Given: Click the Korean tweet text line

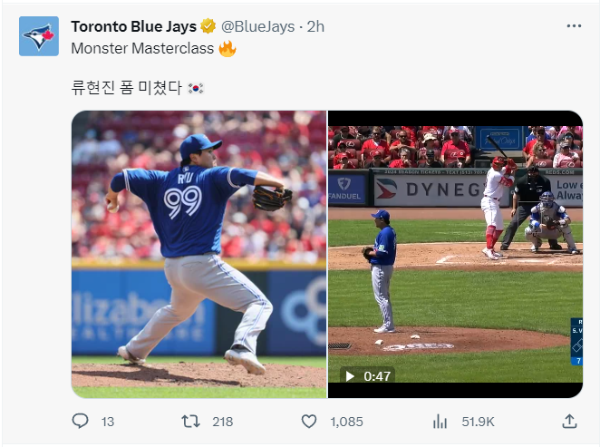Looking at the screenshot, I should pyautogui.click(x=138, y=88).
